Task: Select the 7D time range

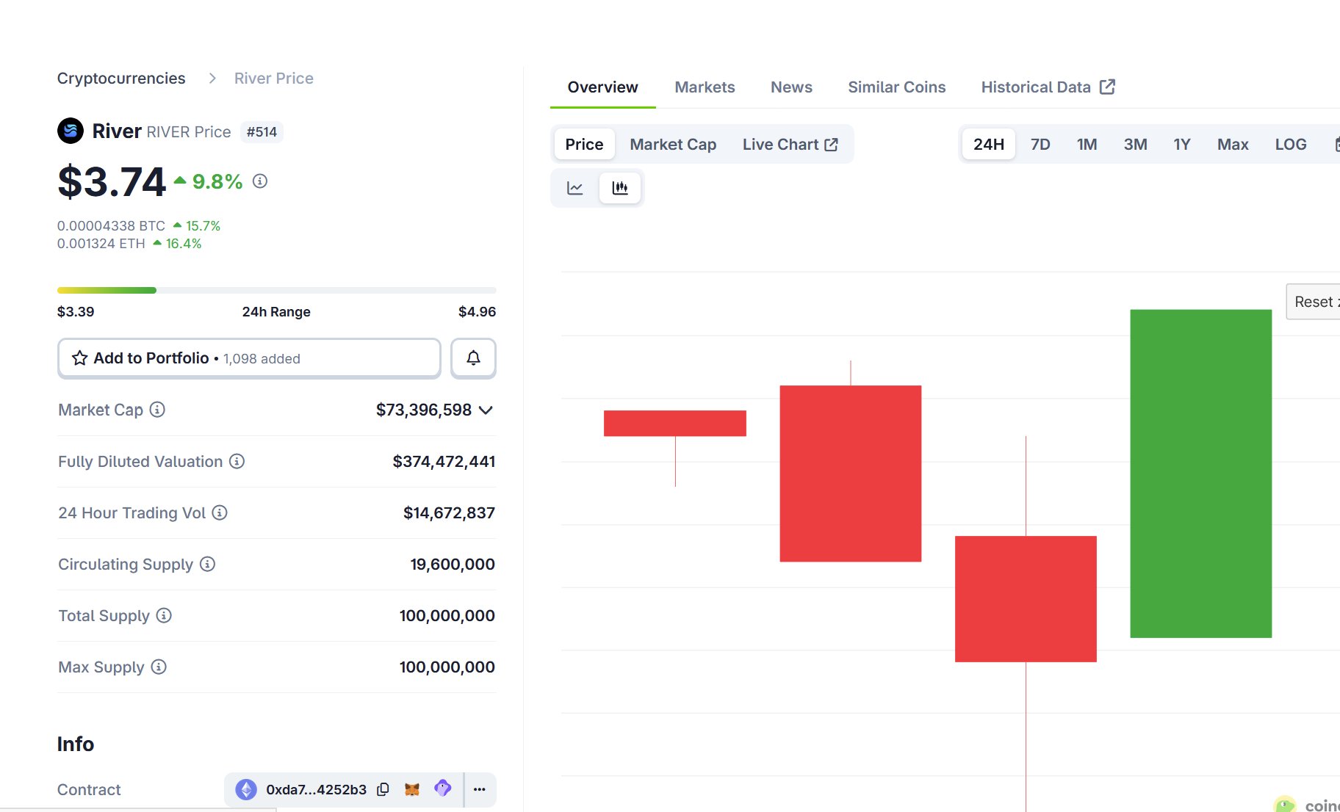Action: [x=1040, y=145]
